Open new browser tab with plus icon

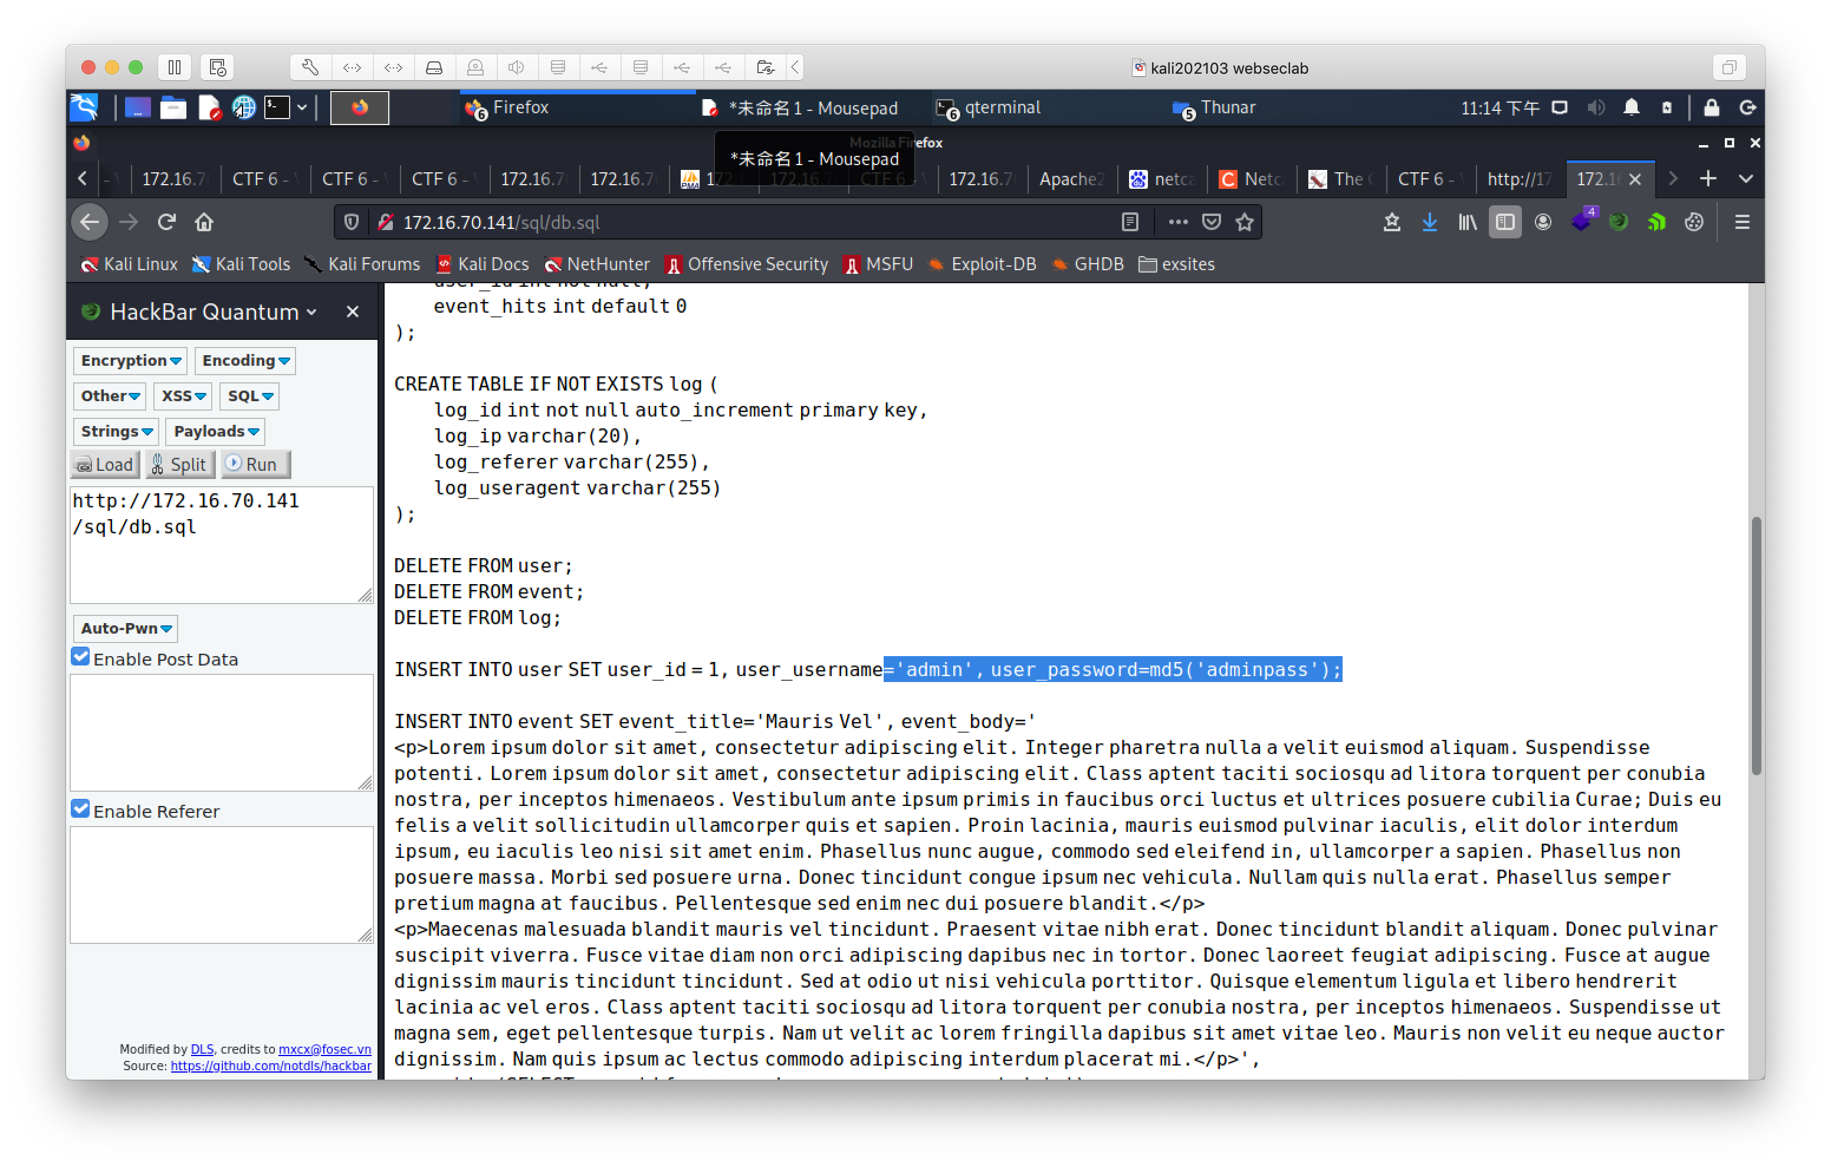point(1708,179)
